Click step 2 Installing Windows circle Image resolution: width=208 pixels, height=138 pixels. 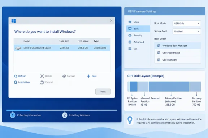pos(65,115)
